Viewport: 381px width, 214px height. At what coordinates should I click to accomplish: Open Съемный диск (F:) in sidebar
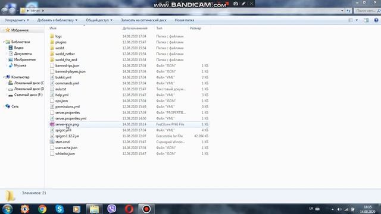tap(28, 95)
